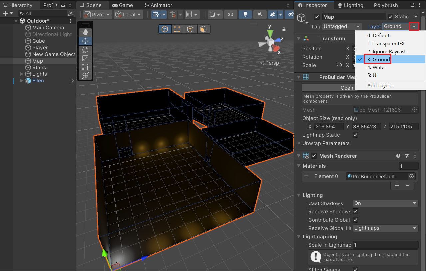The width and height of the screenshot is (426, 271).
Task: Toggle Contribute Global Illumination checkbox
Action: coord(355,220)
